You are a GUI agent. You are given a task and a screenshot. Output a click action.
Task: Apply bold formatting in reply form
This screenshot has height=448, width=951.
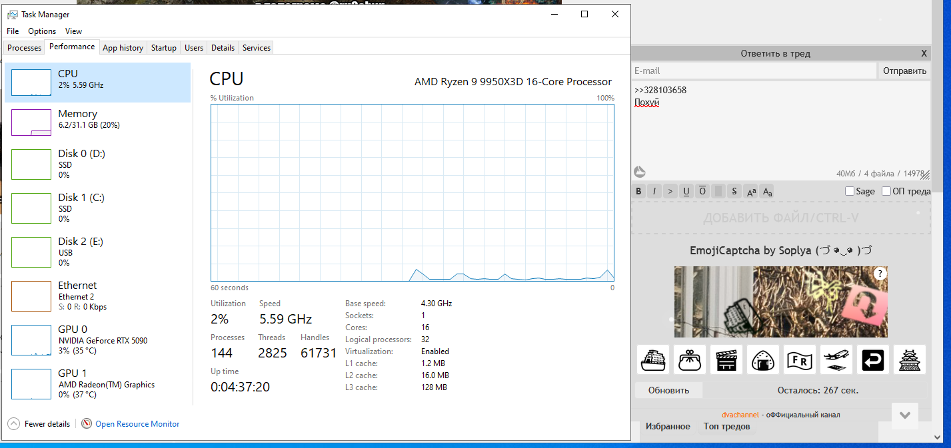coord(638,191)
